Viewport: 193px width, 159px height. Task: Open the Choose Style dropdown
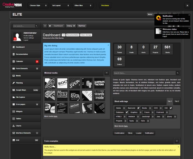(38, 6)
